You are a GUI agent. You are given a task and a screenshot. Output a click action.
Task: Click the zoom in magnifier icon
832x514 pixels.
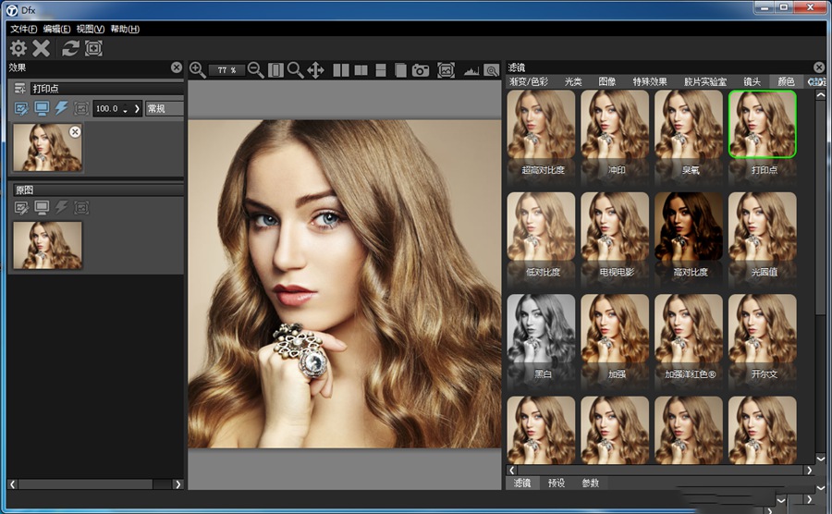coord(197,70)
